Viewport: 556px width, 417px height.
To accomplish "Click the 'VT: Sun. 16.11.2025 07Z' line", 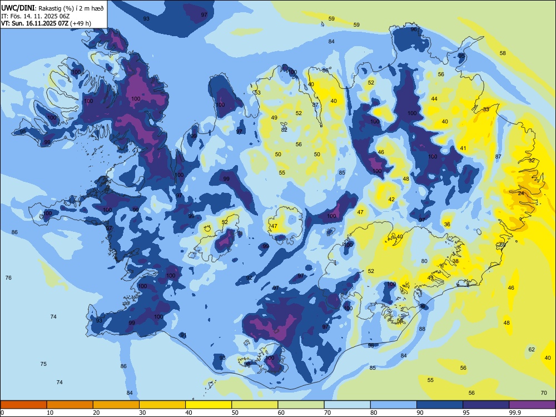I will tap(35, 23).
